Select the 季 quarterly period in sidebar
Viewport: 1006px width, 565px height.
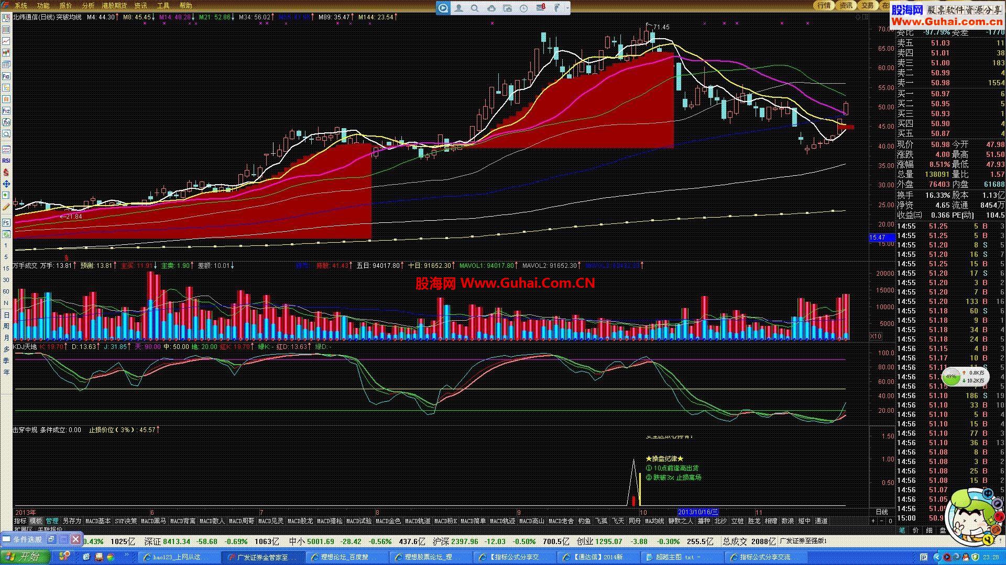point(6,360)
